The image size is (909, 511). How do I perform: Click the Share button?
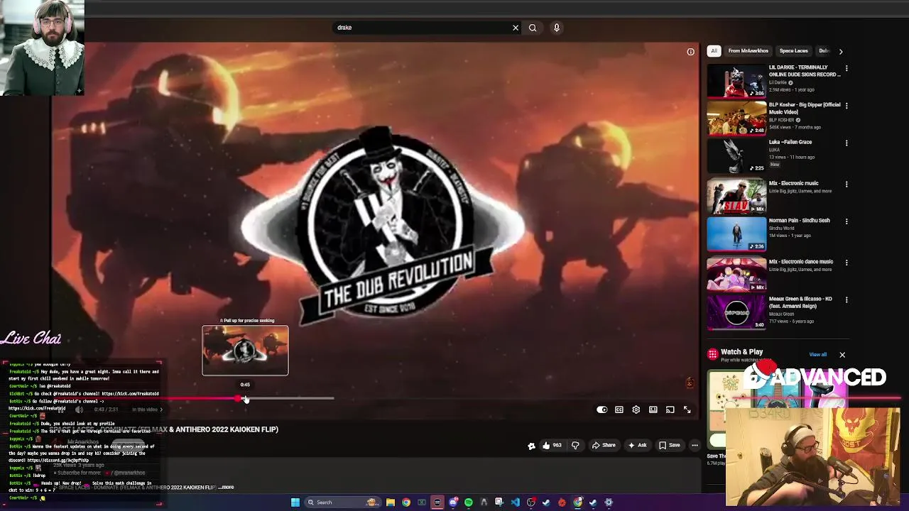[x=604, y=446]
